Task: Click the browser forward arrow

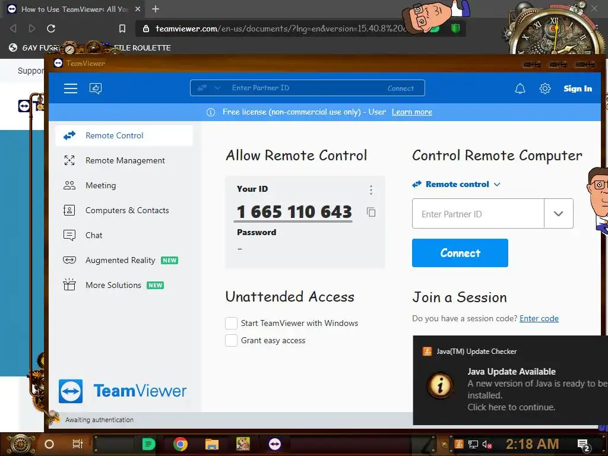Action: [x=32, y=28]
